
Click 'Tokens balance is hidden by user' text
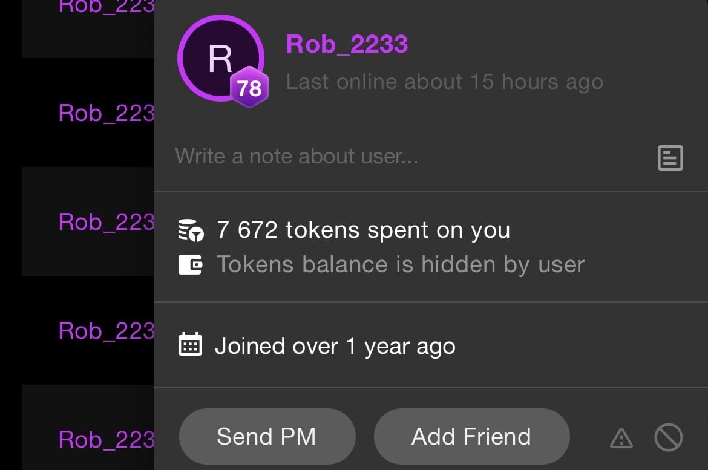tap(400, 265)
